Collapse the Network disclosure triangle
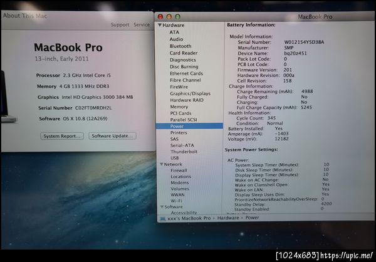The width and height of the screenshot is (376, 262). (162, 164)
